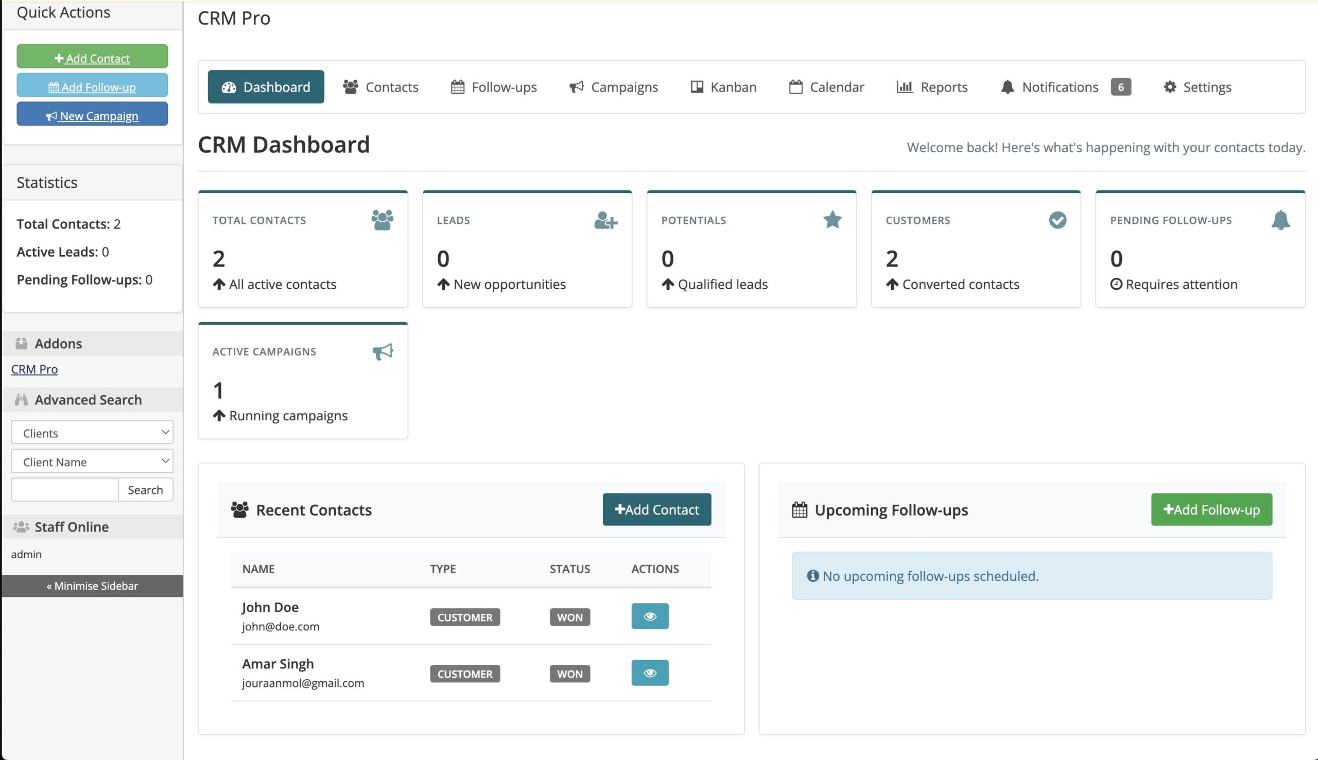The image size is (1318, 760).
Task: Collapse the sidebar using Minimise Sidebar
Action: pyautogui.click(x=92, y=586)
